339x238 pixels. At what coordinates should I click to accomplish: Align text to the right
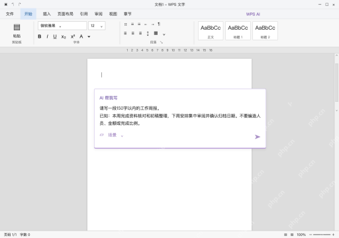(x=140, y=33)
